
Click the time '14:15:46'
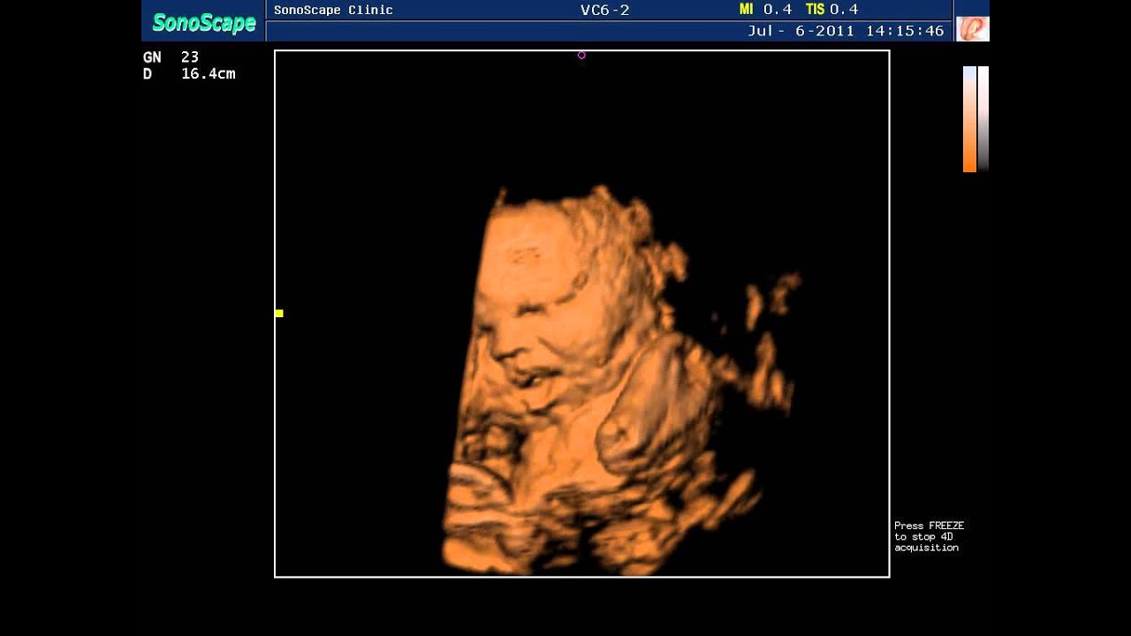tap(904, 31)
